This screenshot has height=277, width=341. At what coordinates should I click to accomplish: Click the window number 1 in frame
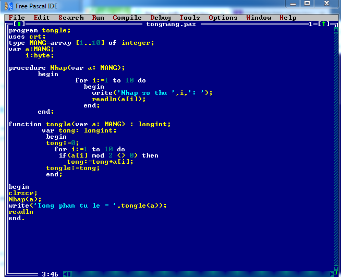pyautogui.click(x=311, y=24)
